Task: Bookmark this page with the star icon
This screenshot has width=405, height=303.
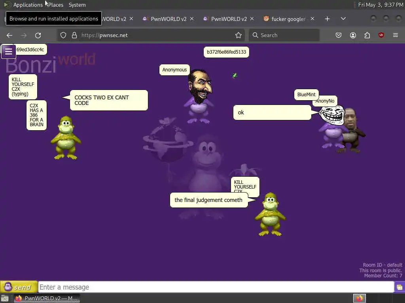Action: point(238,35)
